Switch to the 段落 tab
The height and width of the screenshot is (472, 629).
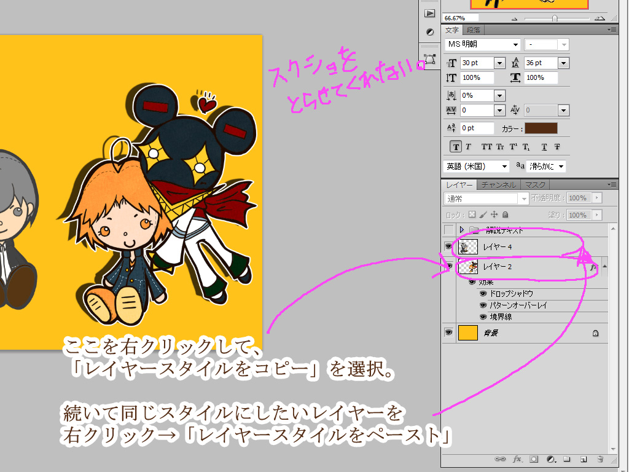[474, 30]
